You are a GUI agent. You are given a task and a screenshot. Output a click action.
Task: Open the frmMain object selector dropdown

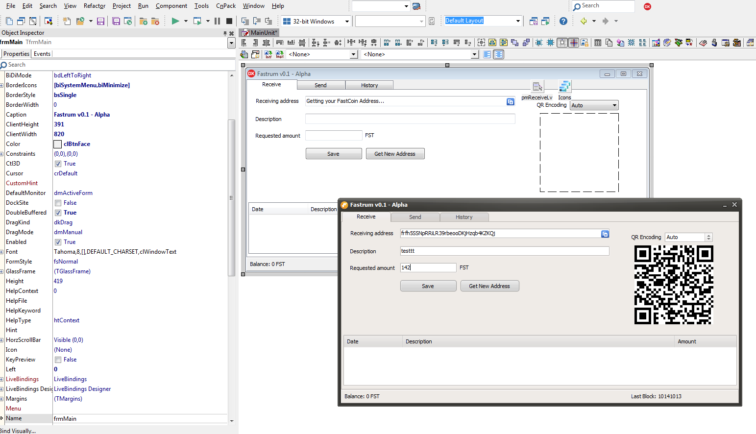pyautogui.click(x=231, y=43)
